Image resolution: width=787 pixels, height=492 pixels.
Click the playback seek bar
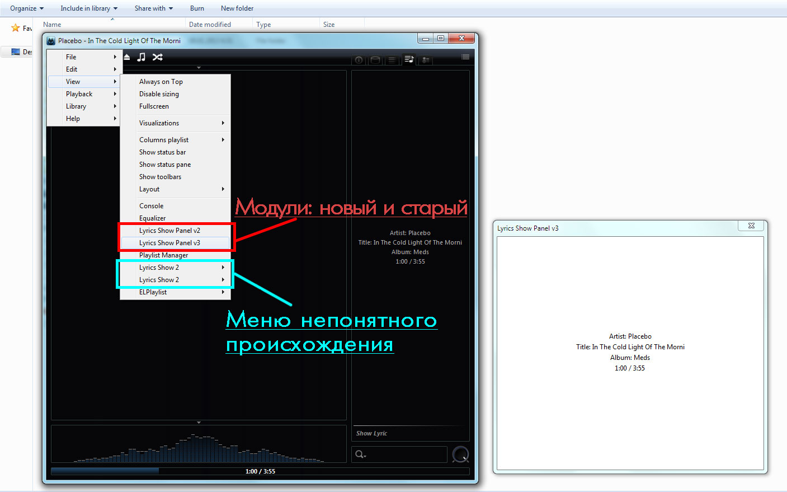coord(260,471)
